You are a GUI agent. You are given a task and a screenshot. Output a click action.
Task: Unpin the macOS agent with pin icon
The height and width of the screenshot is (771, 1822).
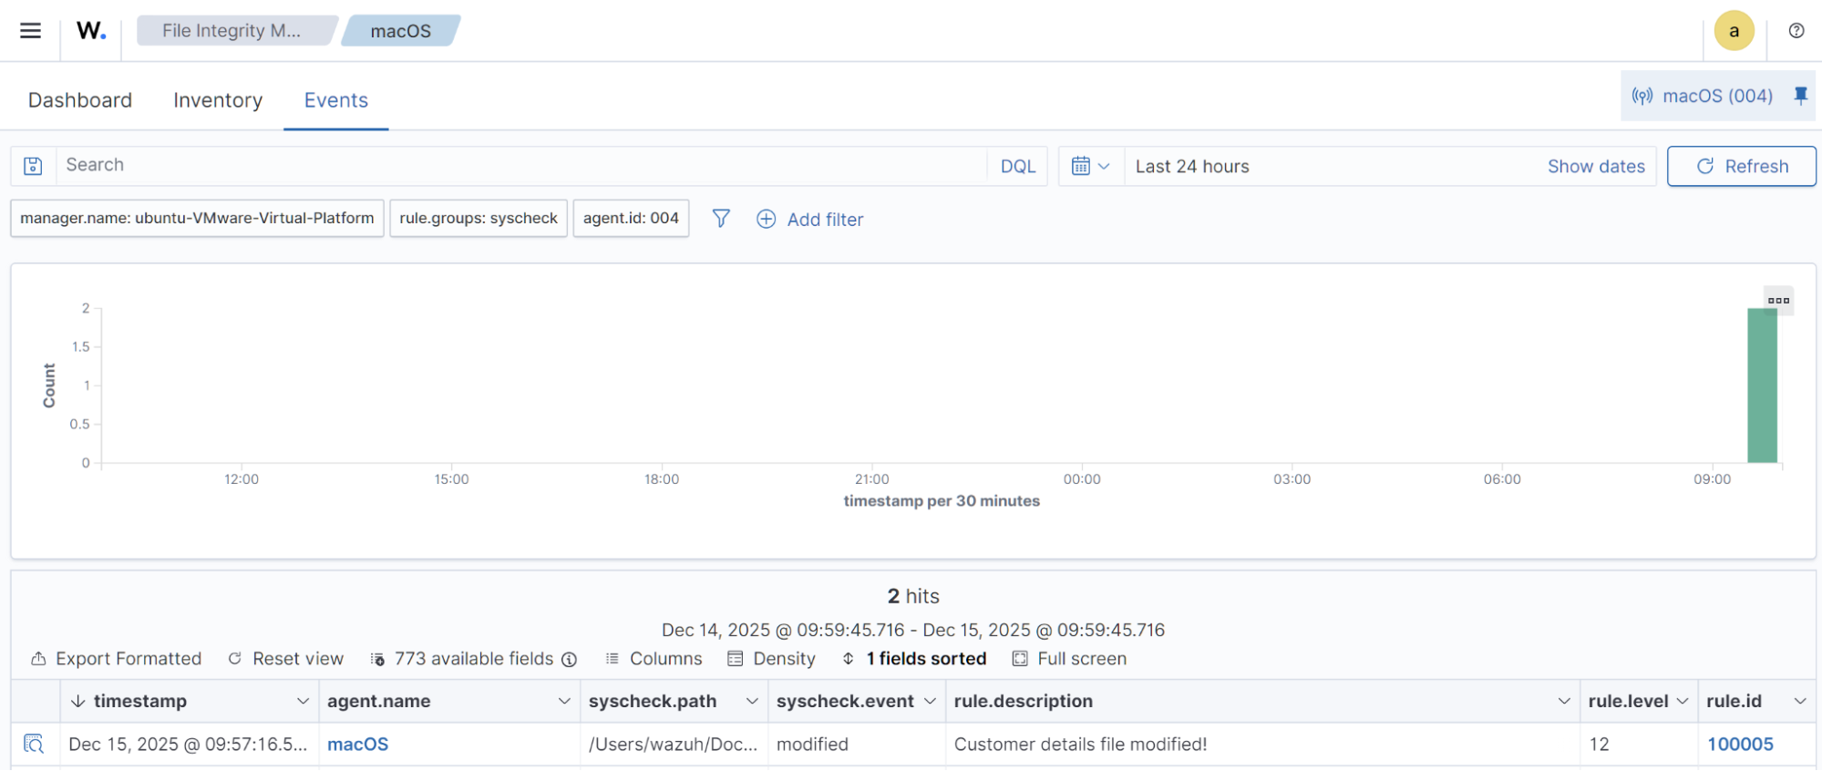pos(1800,96)
